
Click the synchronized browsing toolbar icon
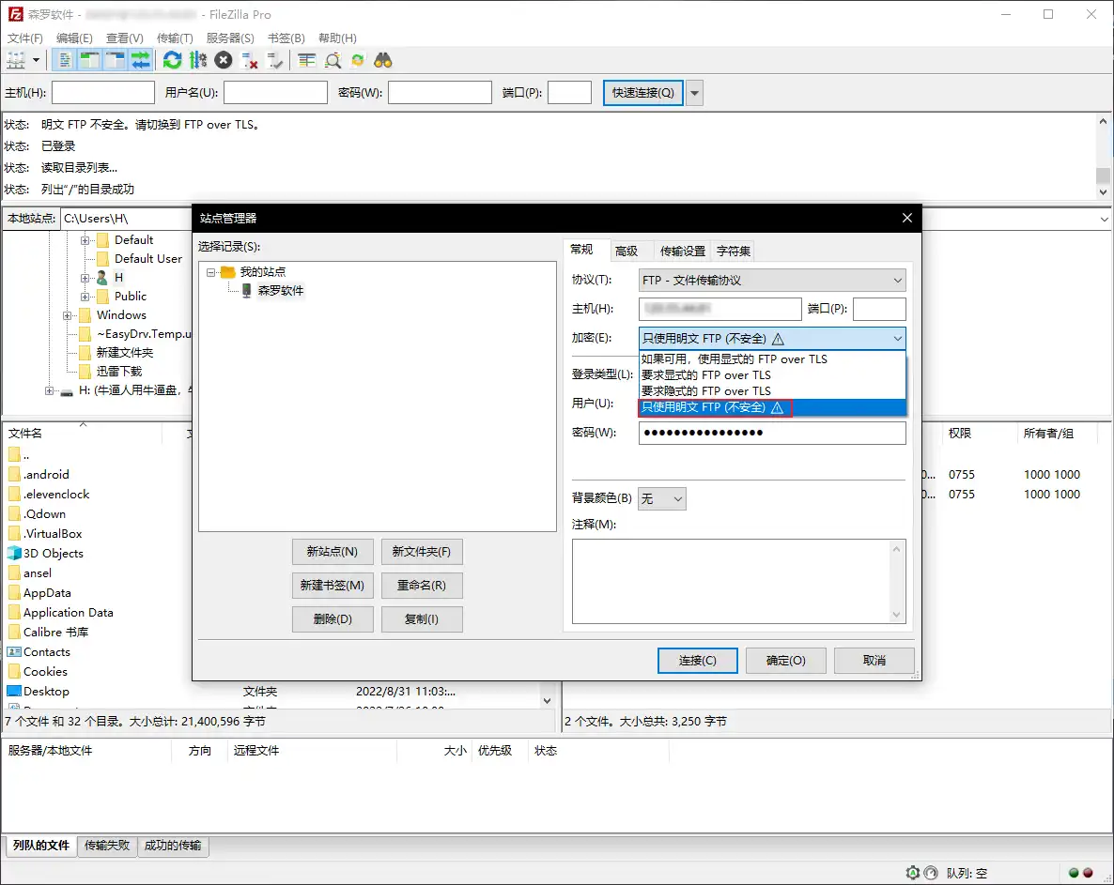(x=358, y=60)
